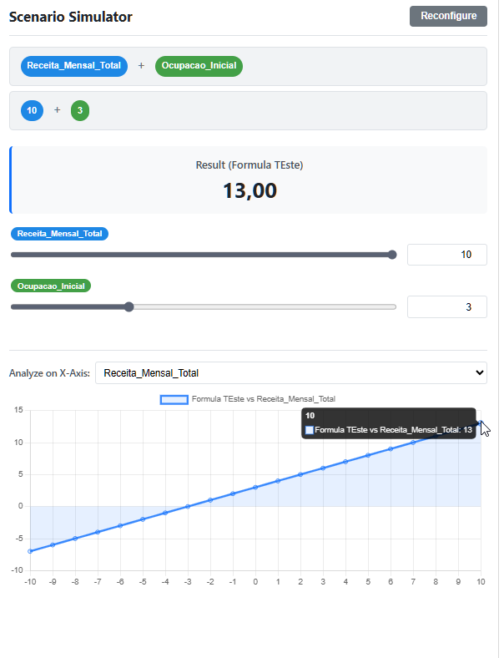The height and width of the screenshot is (658, 504).
Task: Click the chart data point at x equals -10
Action: 30,551
